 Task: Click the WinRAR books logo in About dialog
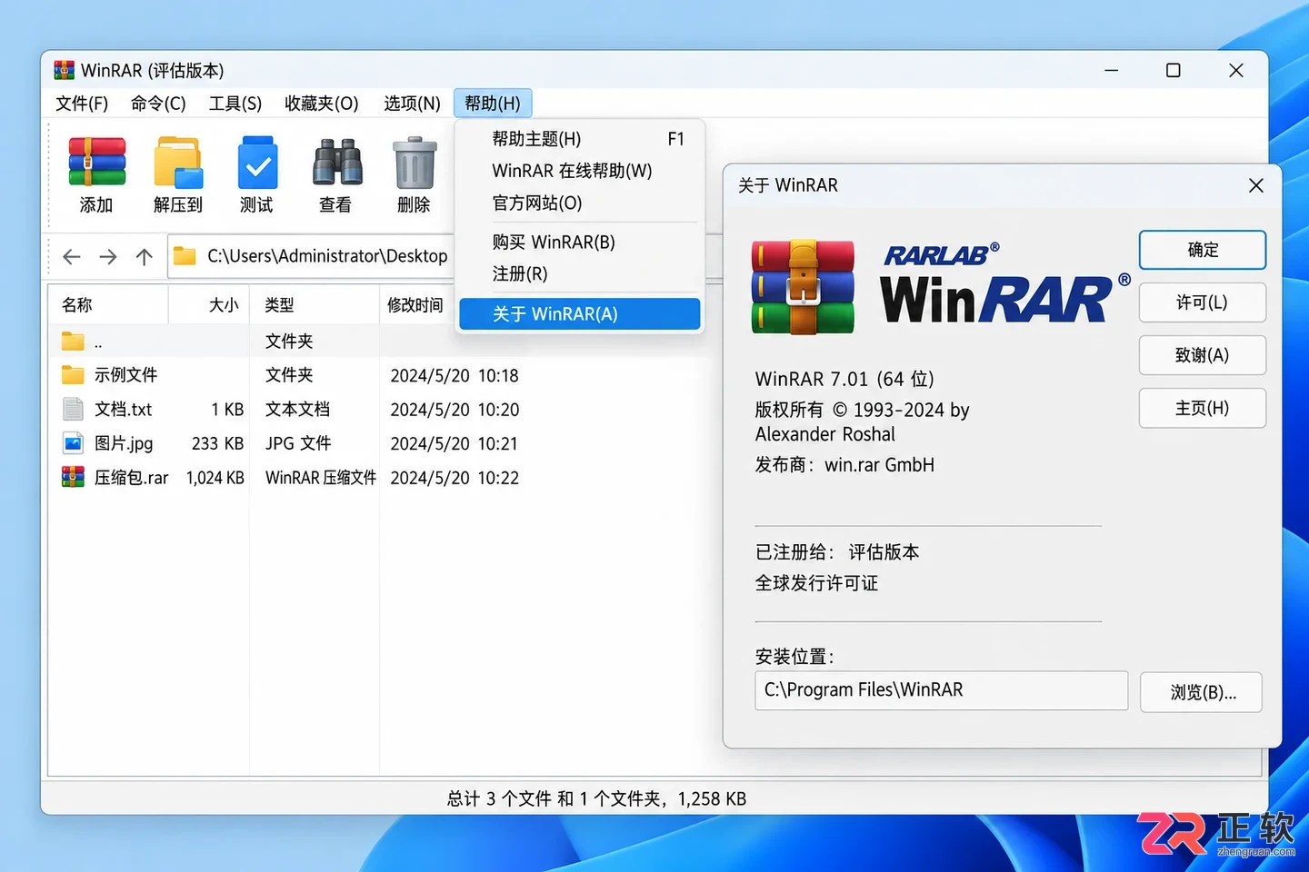(803, 287)
